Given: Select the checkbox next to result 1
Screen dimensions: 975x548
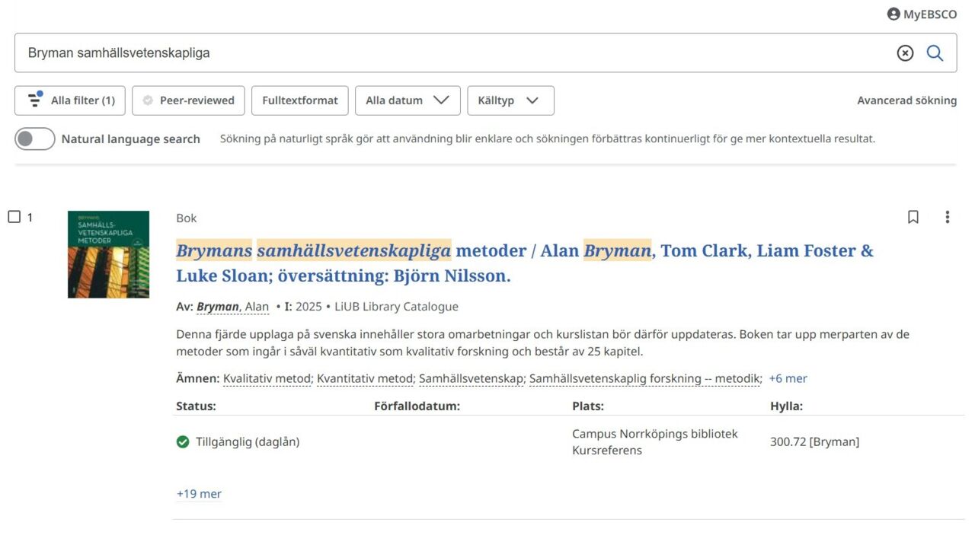Looking at the screenshot, I should 13,216.
